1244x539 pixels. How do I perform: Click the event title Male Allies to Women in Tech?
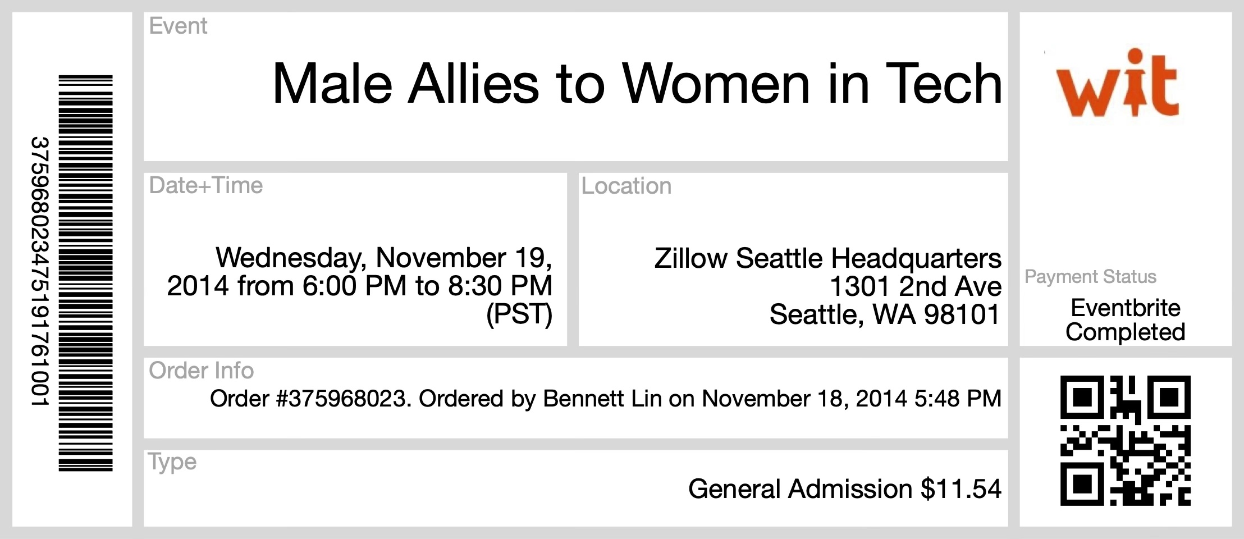(637, 84)
